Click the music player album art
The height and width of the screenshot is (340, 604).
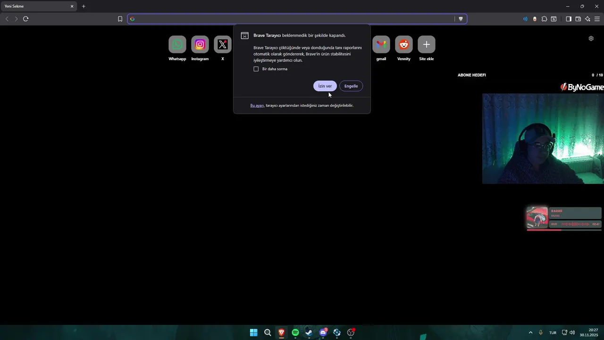[x=537, y=217]
